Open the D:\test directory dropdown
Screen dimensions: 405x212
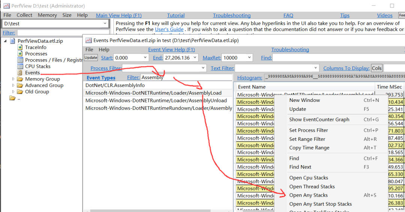(105, 24)
